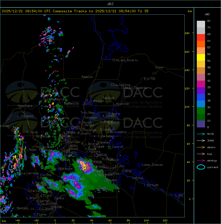The image size is (221, 224).
Task: Select the magenta 42 dBZ color band
Action: coord(201,84)
